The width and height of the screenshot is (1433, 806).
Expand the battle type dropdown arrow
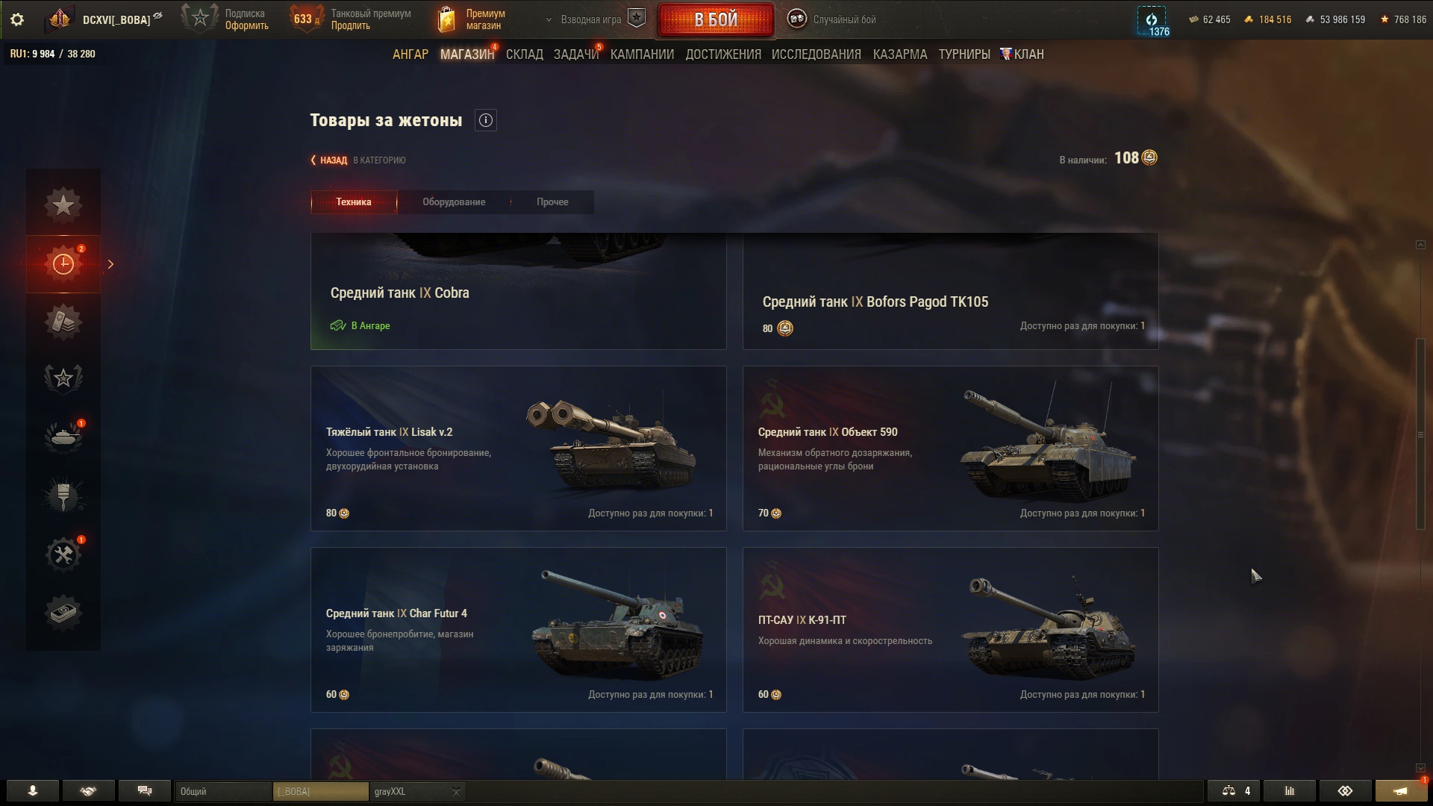549,20
